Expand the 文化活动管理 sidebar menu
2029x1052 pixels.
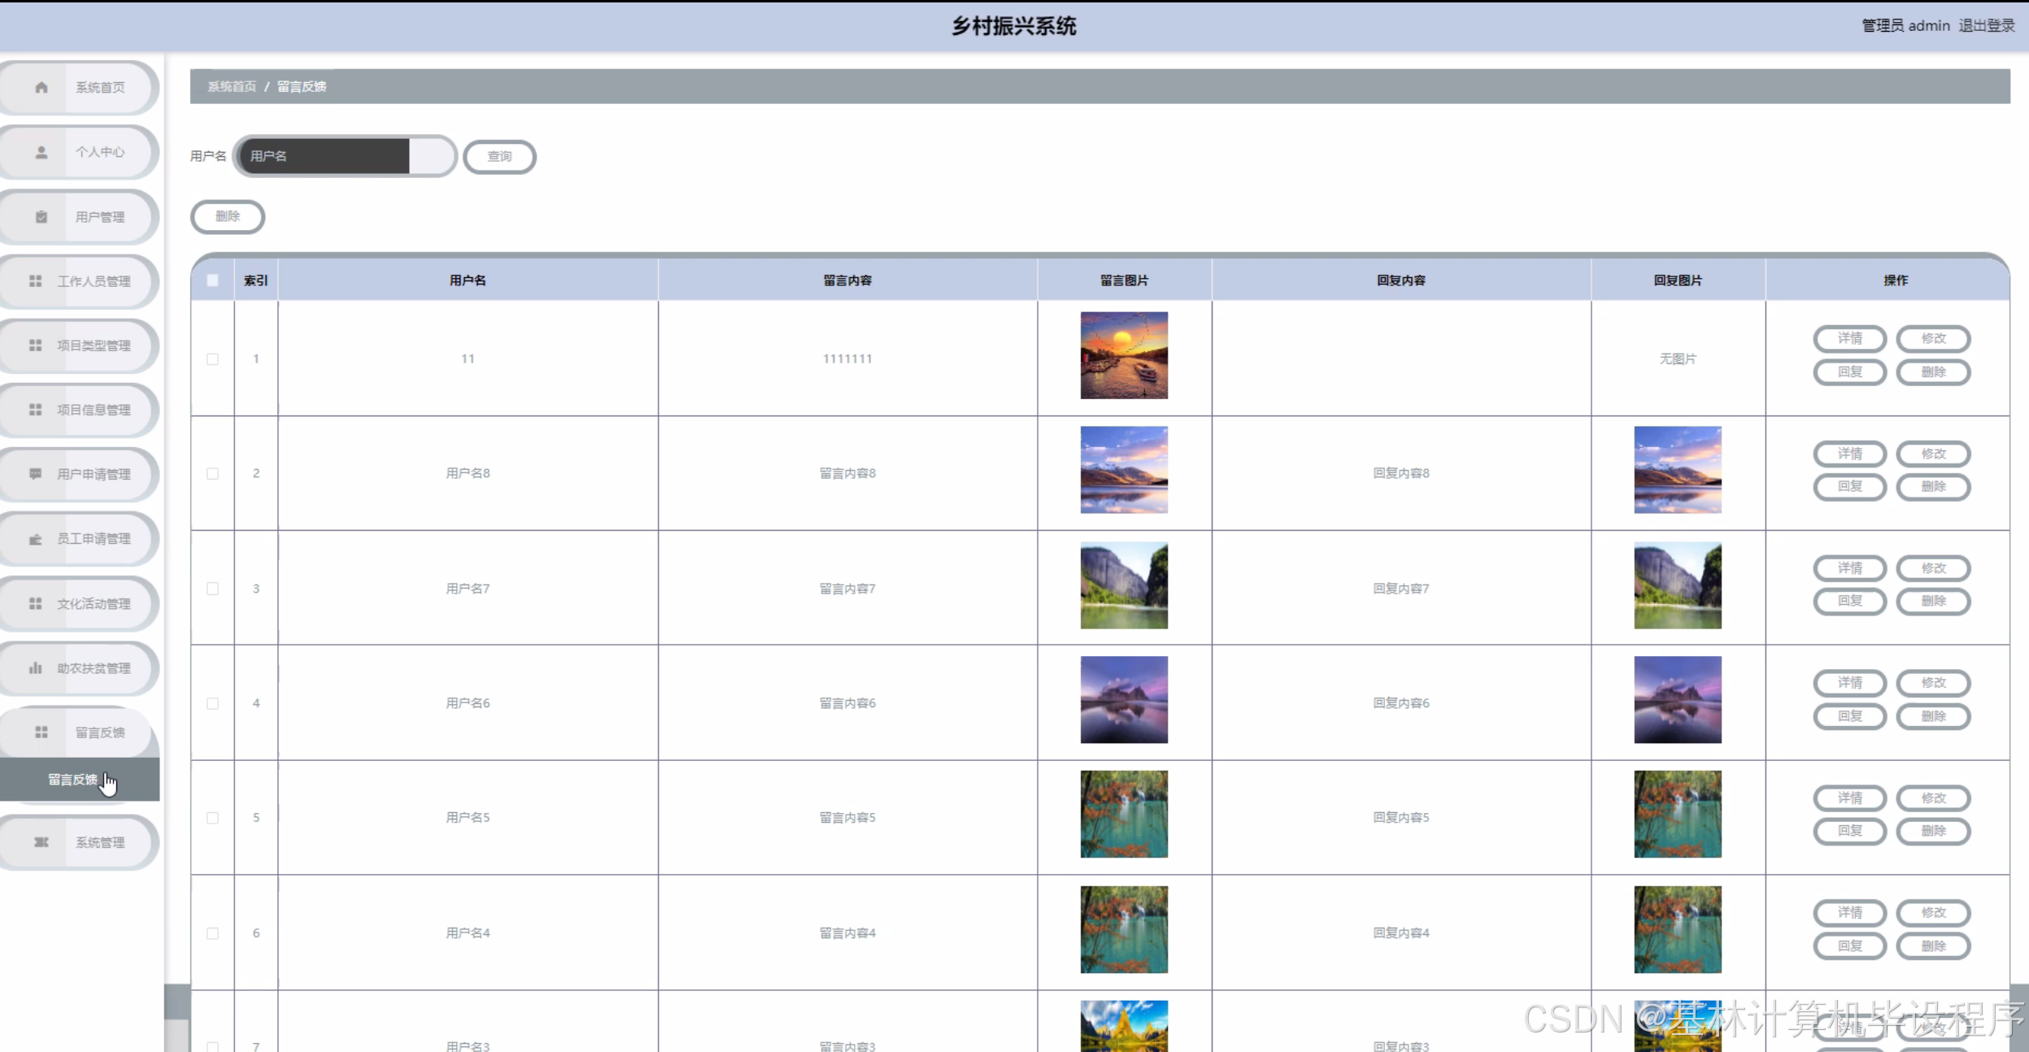[94, 603]
